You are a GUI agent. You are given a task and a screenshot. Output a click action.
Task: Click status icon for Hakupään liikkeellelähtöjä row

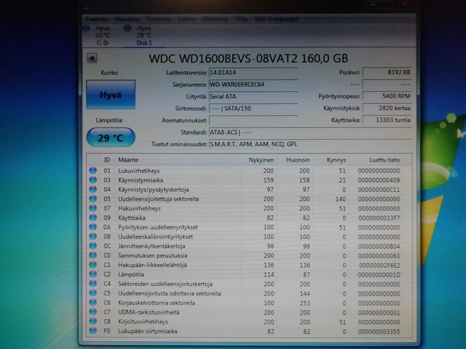click(93, 265)
